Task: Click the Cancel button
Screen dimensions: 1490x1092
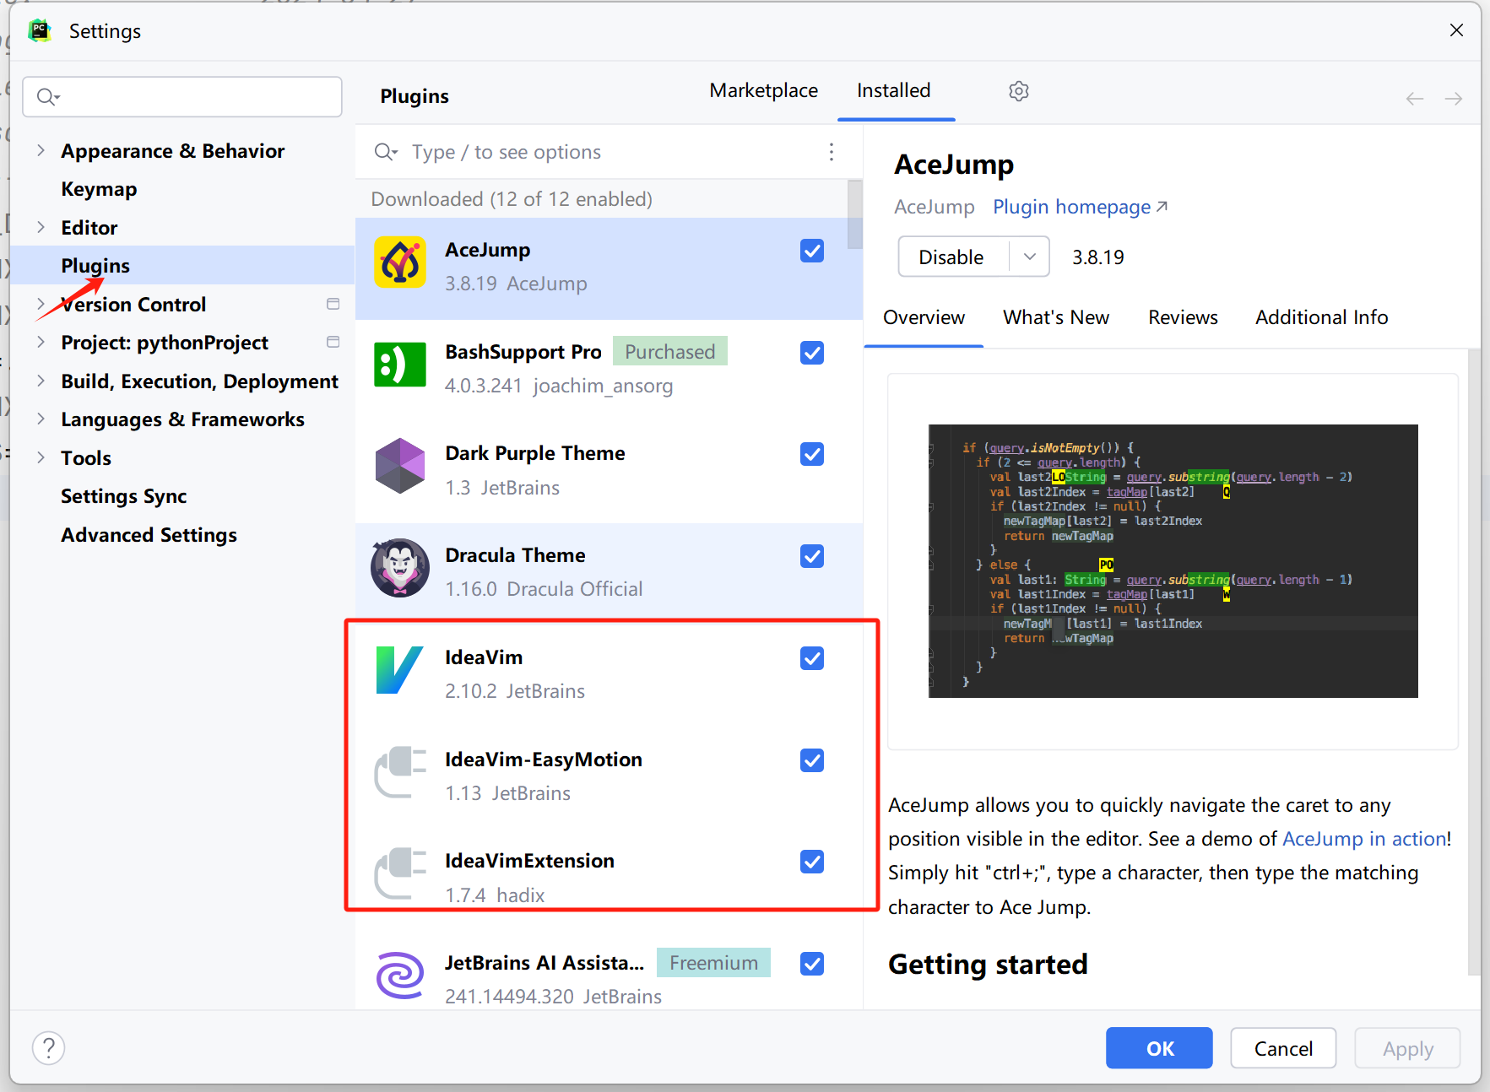Action: click(1283, 1048)
